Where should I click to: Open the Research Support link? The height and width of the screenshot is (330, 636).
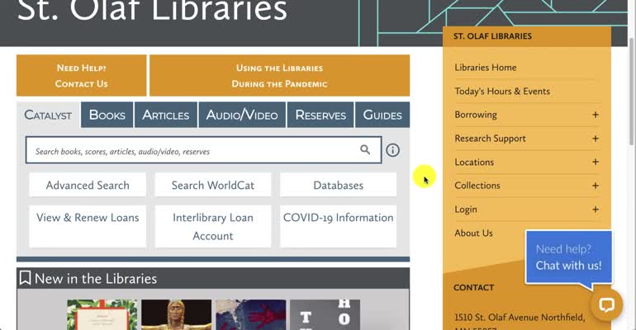click(490, 139)
